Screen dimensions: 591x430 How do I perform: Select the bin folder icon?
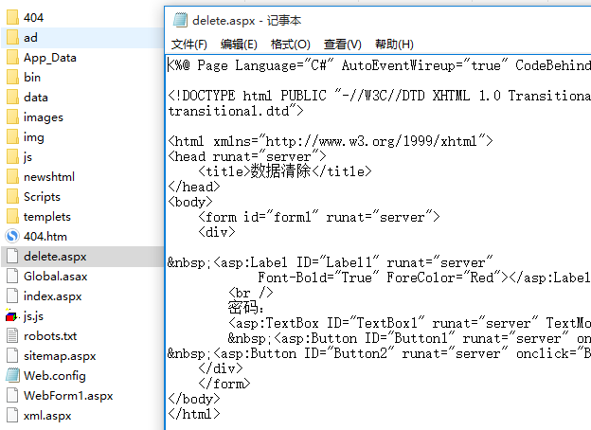12,77
